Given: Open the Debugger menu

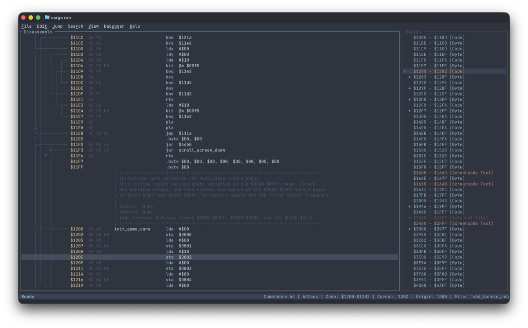Looking at the screenshot, I should click(114, 26).
